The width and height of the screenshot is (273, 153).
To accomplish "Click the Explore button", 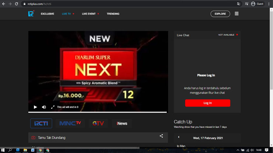I will pyautogui.click(x=220, y=14).
